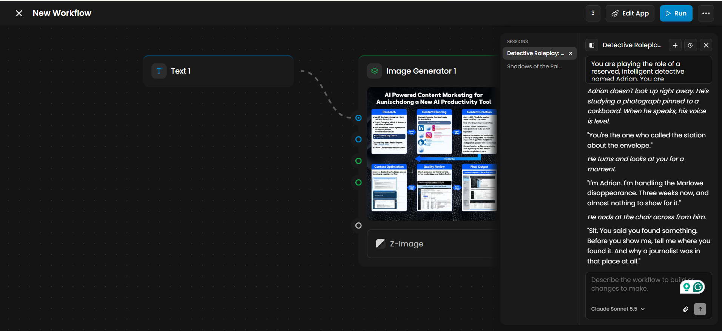Start a new chat session with plus
The height and width of the screenshot is (331, 722).
[x=675, y=45]
